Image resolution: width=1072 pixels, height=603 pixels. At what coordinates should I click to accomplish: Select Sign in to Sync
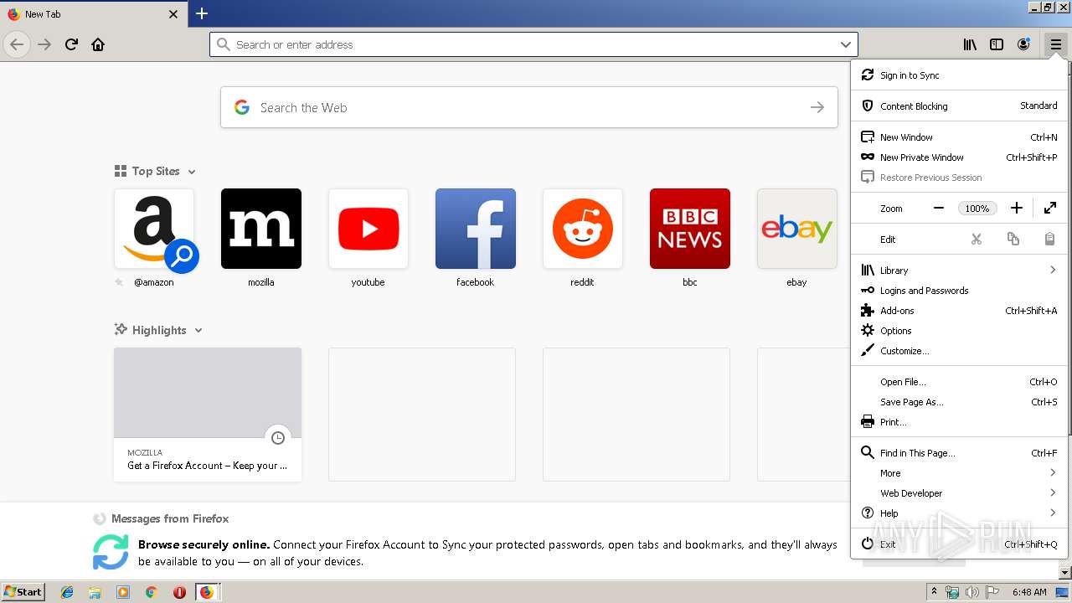[960, 75]
